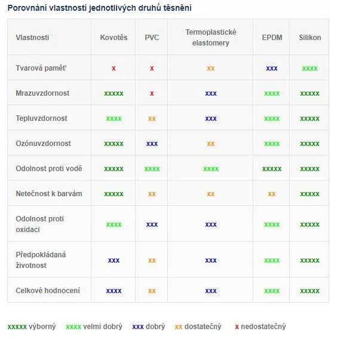343x338 pixels.
Task: Click Silikon rating for Celkové hodnocení
Action: click(310, 291)
